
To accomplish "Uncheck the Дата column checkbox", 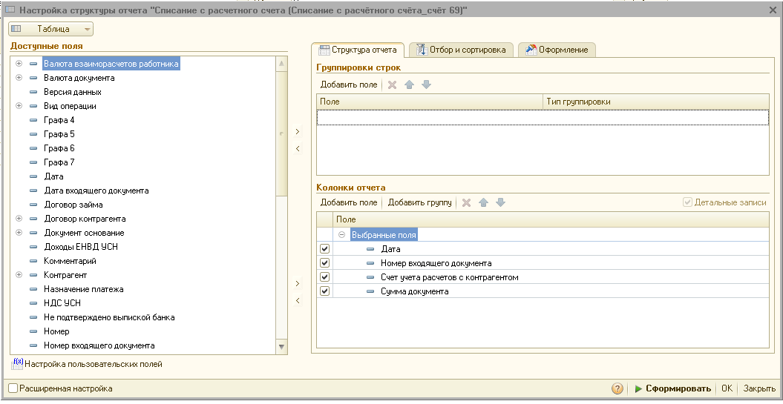I will [x=324, y=249].
